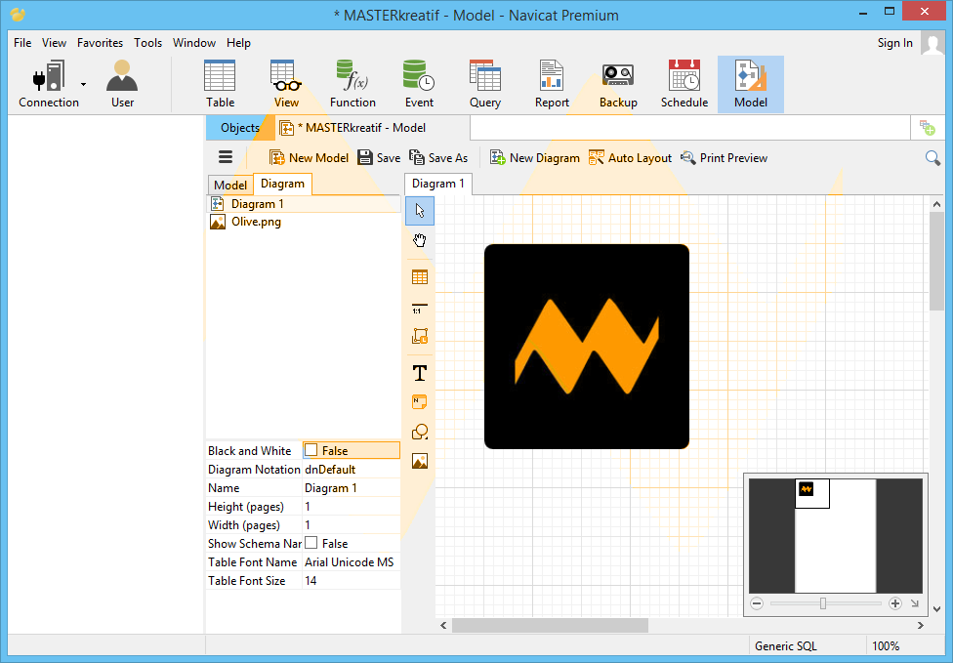
Task: Open the Window menu
Action: tap(194, 43)
